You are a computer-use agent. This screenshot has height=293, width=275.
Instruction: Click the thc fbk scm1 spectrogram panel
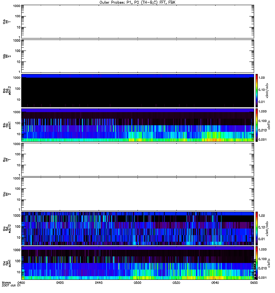(137, 263)
